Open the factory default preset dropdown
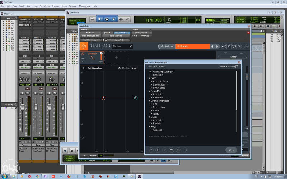The width and height of the screenshot is (287, 179). pyautogui.click(x=141, y=33)
